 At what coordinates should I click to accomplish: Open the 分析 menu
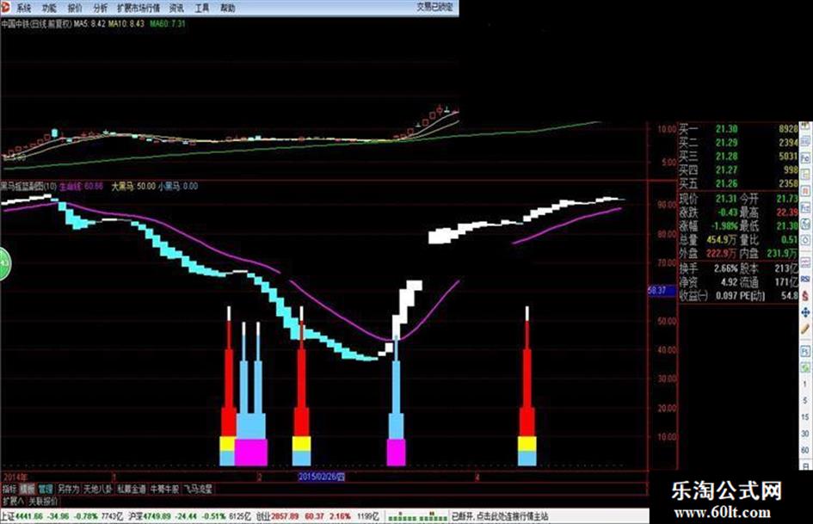[100, 8]
